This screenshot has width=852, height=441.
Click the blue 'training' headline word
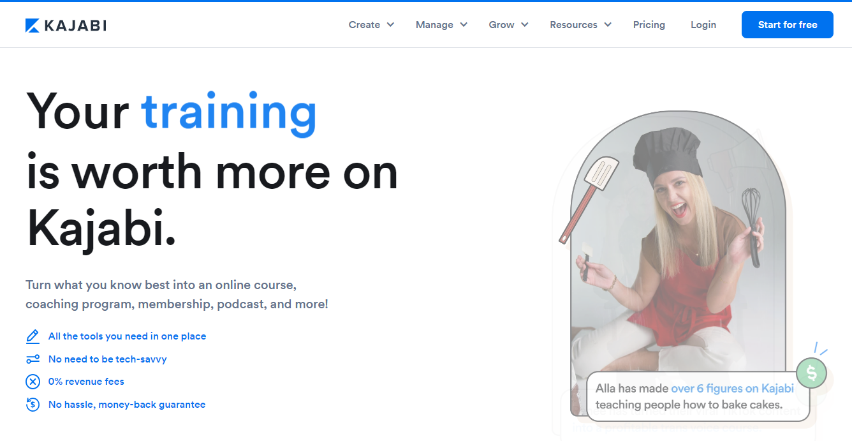229,114
